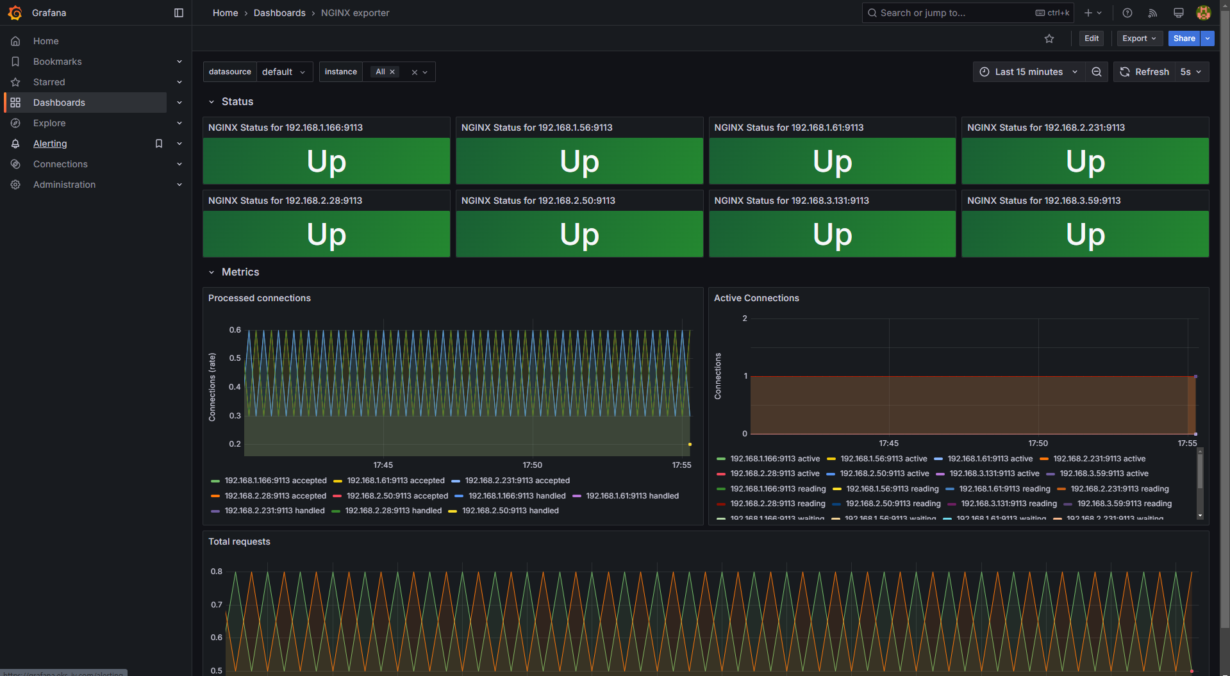Image resolution: width=1230 pixels, height=676 pixels.
Task: Click the Grafana logo icon
Action: tap(15, 13)
